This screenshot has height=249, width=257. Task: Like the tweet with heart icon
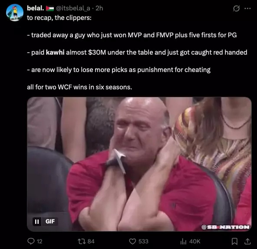(132, 241)
